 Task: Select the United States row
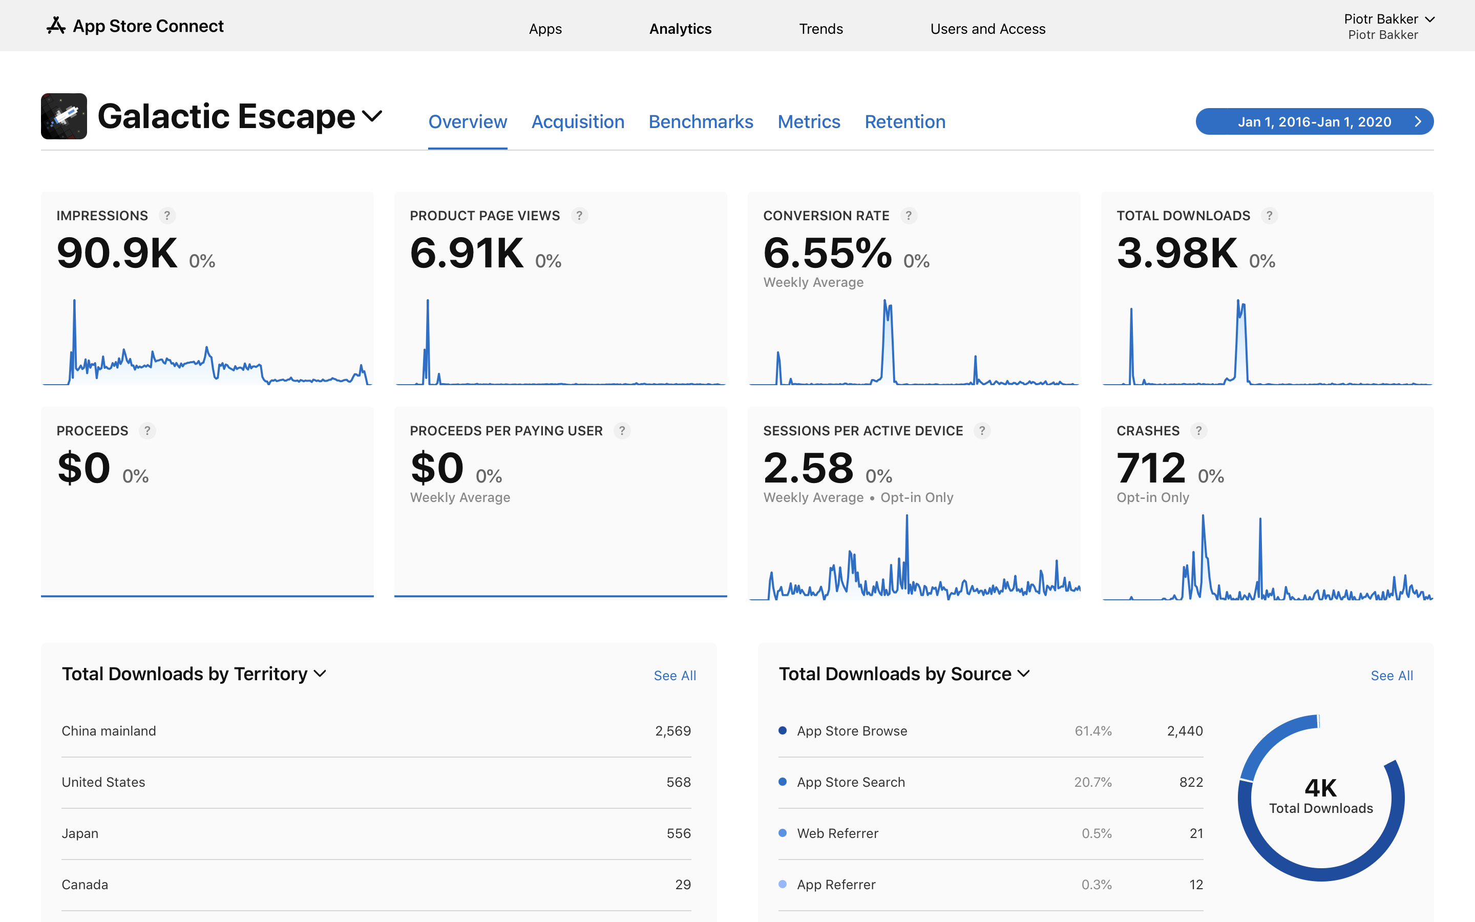tap(376, 782)
